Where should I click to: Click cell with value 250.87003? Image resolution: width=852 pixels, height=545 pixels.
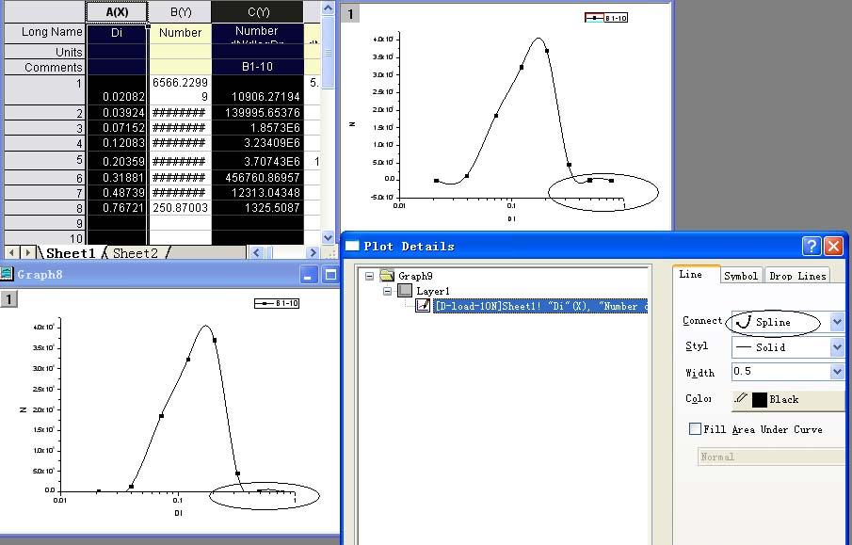180,208
